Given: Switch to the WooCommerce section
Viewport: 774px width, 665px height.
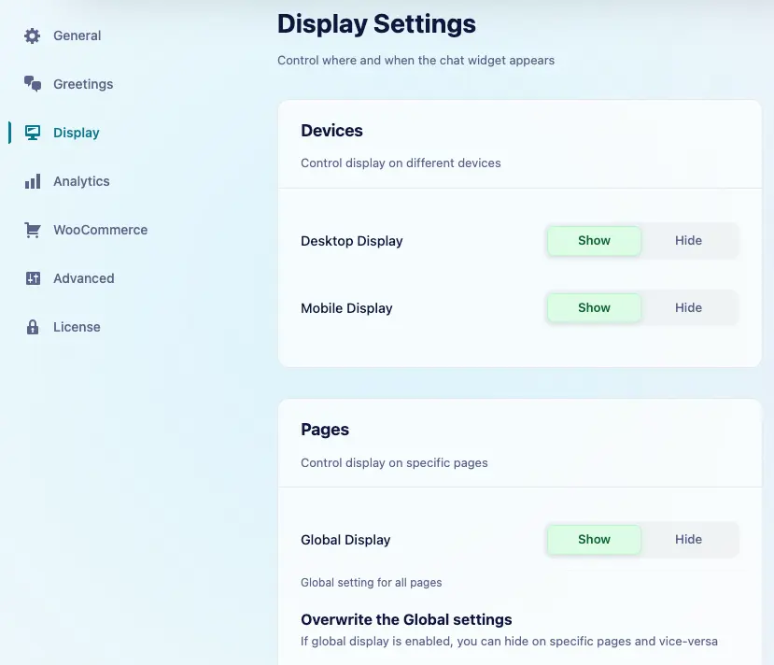Looking at the screenshot, I should click(100, 230).
